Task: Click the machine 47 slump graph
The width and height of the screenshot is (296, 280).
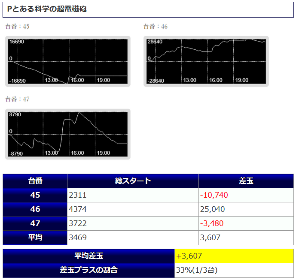Action: pyautogui.click(x=68, y=134)
